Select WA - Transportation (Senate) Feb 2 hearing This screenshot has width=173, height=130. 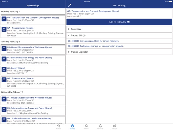click(x=33, y=82)
